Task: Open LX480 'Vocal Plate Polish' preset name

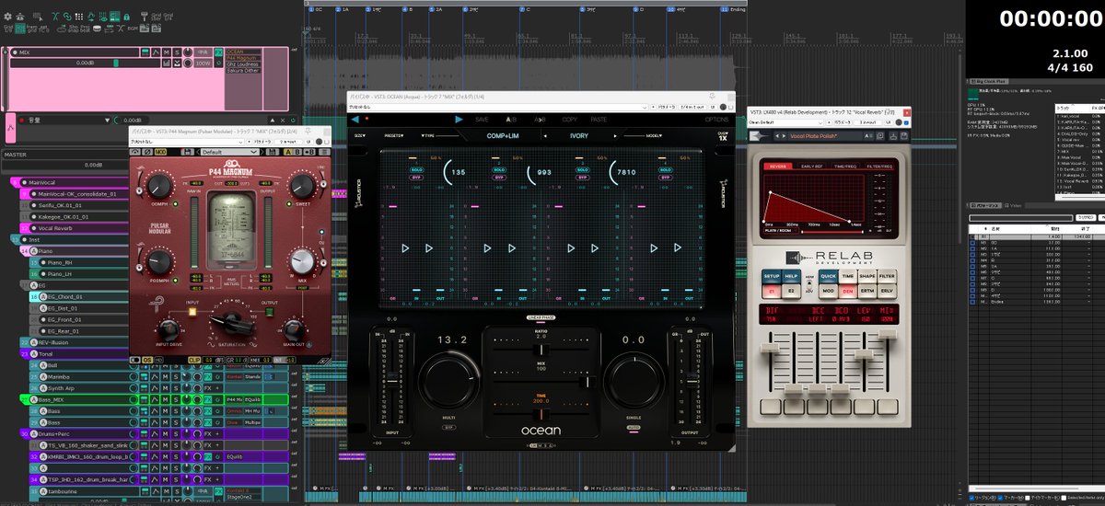Action: pos(814,136)
